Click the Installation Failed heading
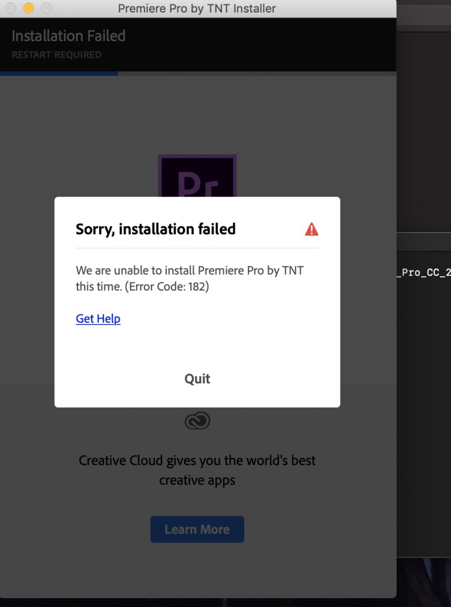Viewport: 451px width, 607px height. coord(69,36)
